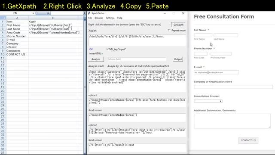Select column B header in Excel
Image resolution: width=275 pixels, height=155 pixels.
pyautogui.click(x=53, y=18)
